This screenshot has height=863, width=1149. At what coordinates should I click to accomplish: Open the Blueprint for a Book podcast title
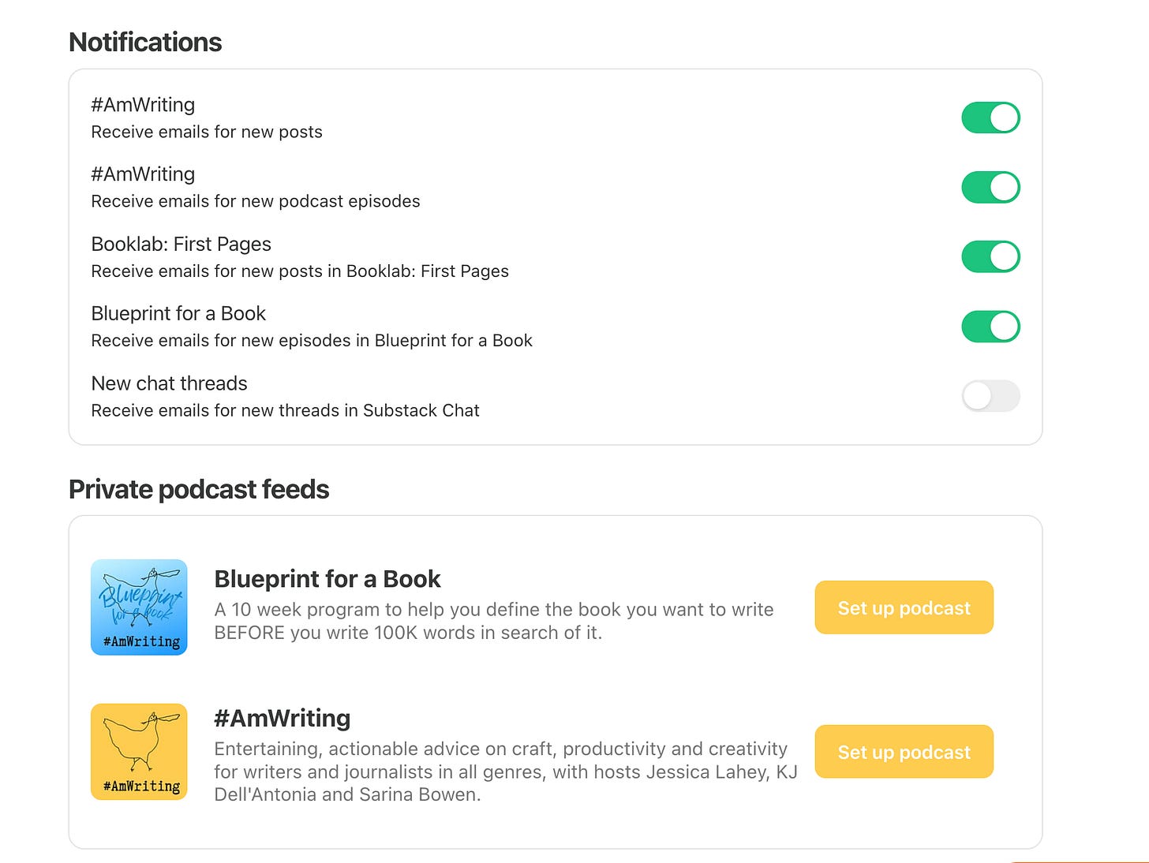[327, 579]
